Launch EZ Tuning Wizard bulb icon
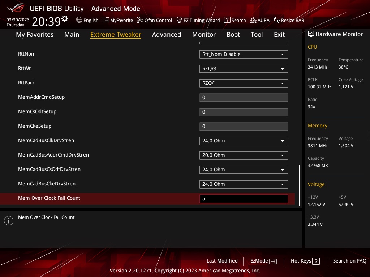 [179, 20]
